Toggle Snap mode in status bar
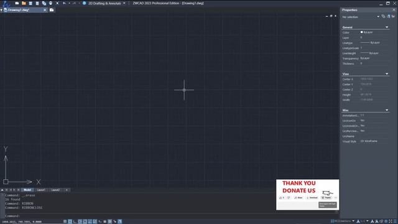The image size is (398, 224). 65,222
